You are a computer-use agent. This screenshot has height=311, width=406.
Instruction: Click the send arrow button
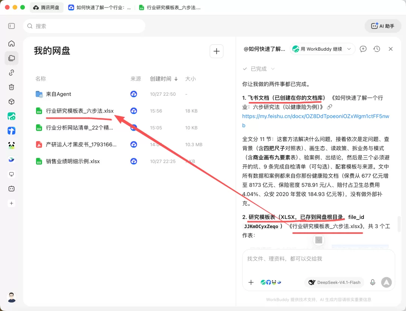pos(386,282)
